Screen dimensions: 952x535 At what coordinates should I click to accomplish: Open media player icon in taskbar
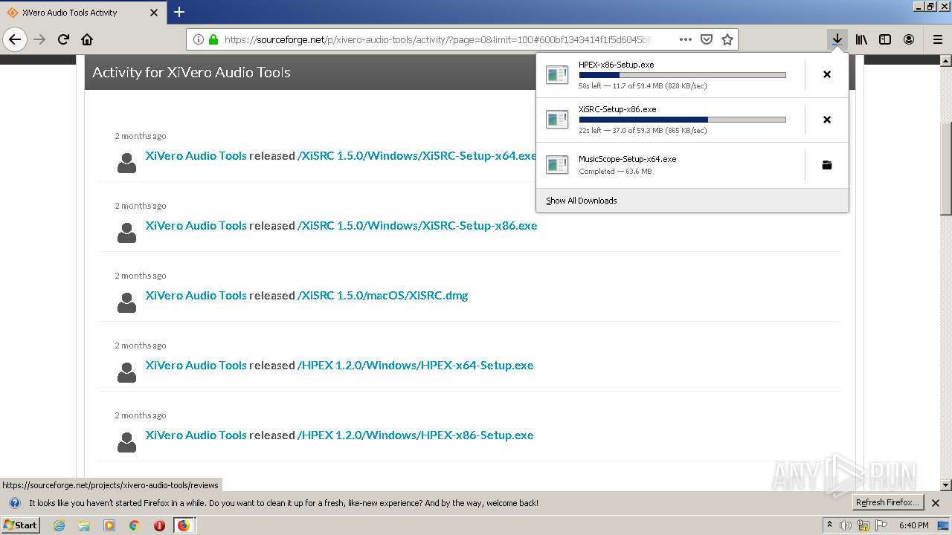109,525
